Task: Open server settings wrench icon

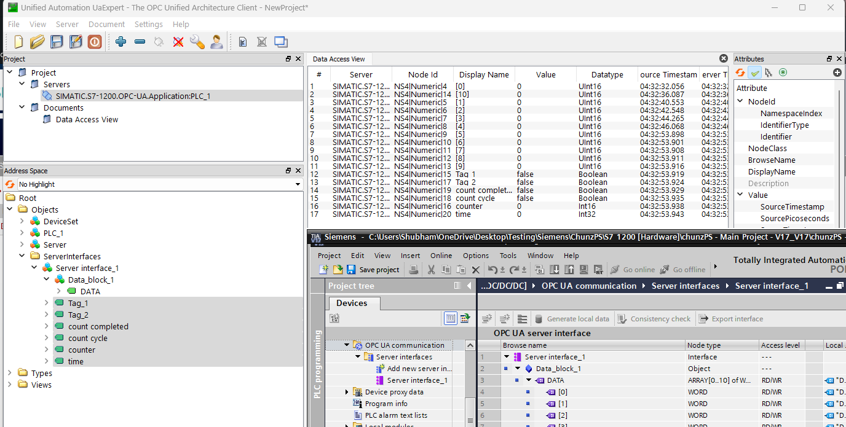Action: click(x=197, y=42)
